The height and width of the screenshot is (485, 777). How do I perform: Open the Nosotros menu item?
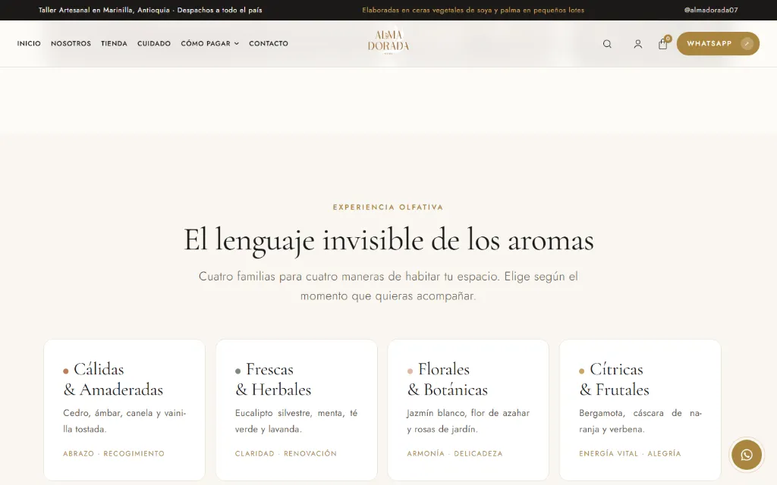pos(71,43)
